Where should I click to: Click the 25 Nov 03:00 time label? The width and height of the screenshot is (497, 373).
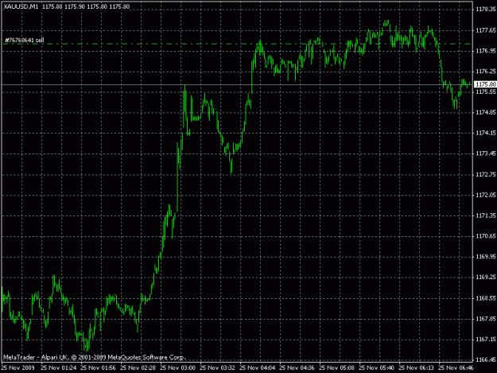(x=178, y=368)
